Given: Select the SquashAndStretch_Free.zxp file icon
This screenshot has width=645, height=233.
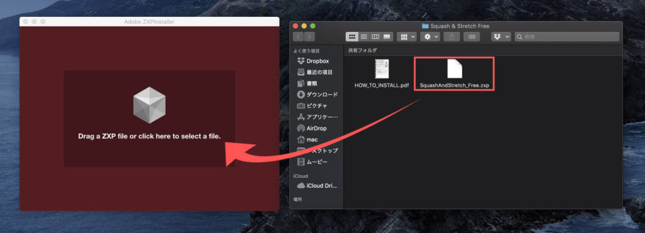Looking at the screenshot, I should (455, 68).
